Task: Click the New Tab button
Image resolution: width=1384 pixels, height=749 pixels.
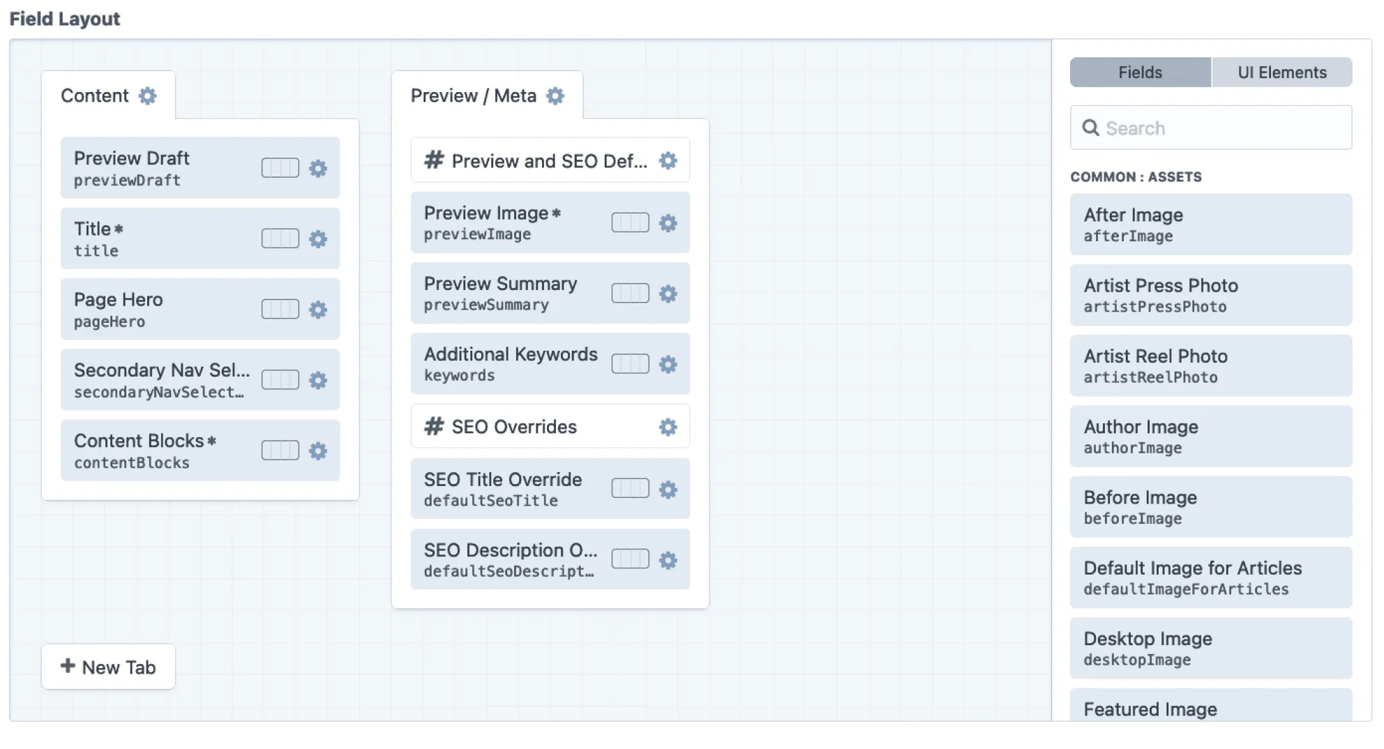Action: click(x=108, y=667)
